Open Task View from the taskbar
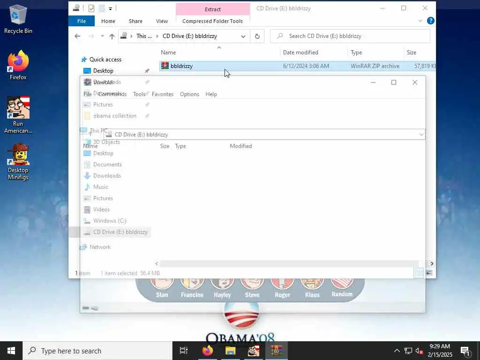480x360 pixels. pyautogui.click(x=183, y=351)
